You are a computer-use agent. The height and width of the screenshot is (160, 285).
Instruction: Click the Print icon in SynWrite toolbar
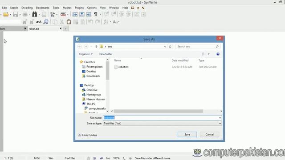point(25,14)
